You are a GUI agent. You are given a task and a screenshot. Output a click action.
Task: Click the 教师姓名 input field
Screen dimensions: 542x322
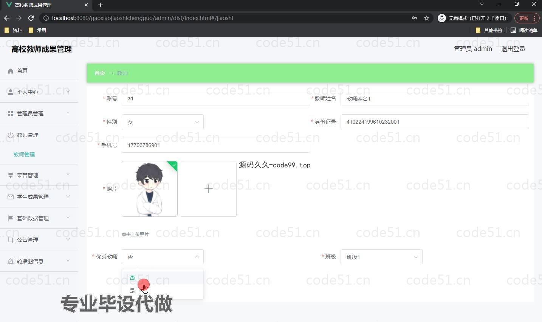(x=435, y=98)
